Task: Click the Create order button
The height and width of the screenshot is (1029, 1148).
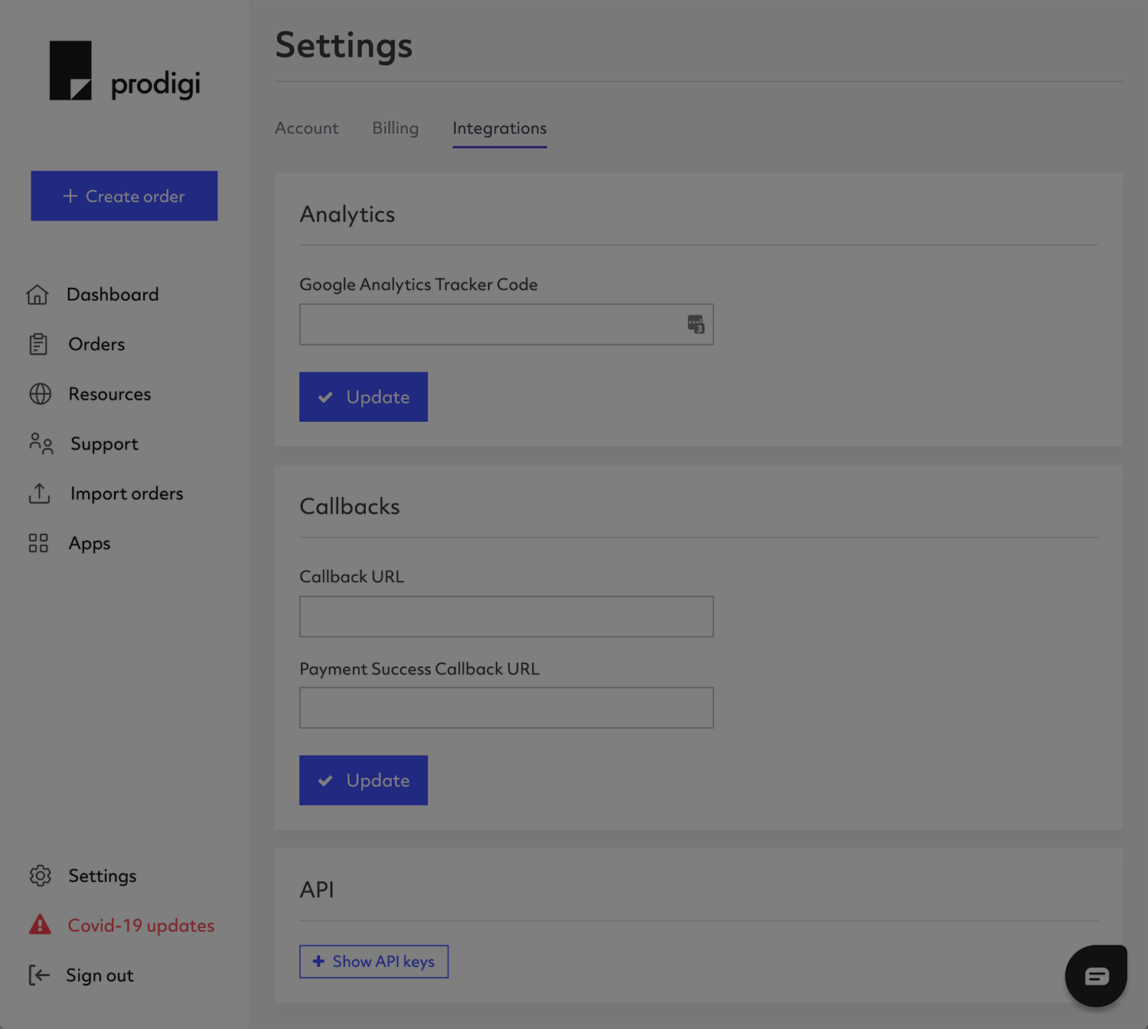Action: (x=124, y=196)
